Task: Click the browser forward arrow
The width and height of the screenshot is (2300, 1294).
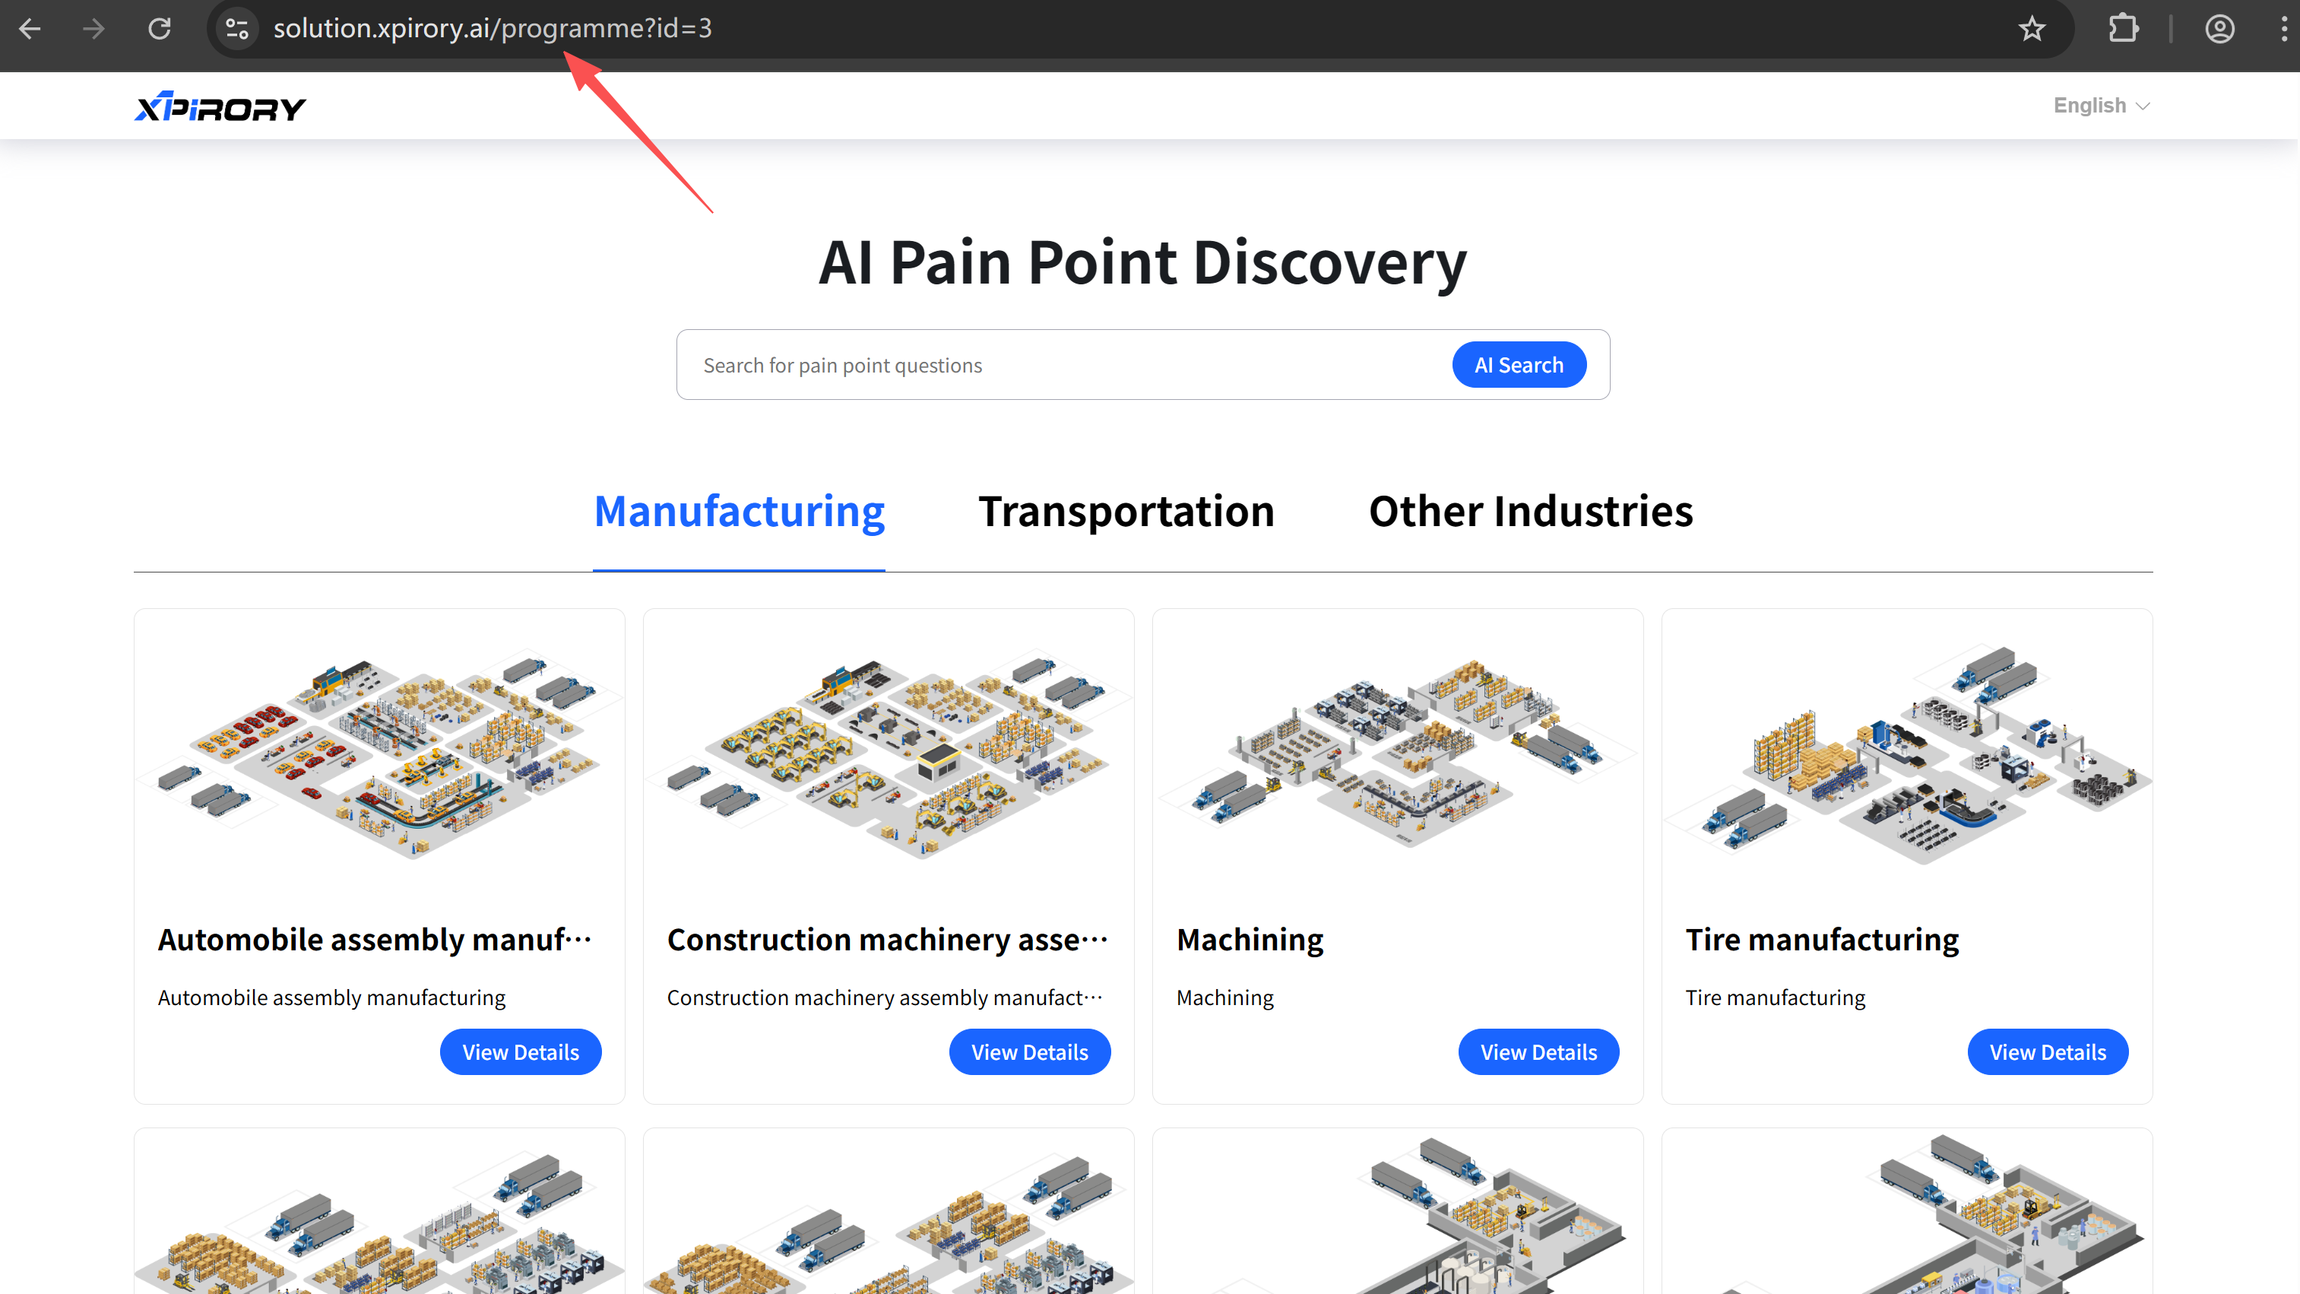Action: (x=93, y=29)
